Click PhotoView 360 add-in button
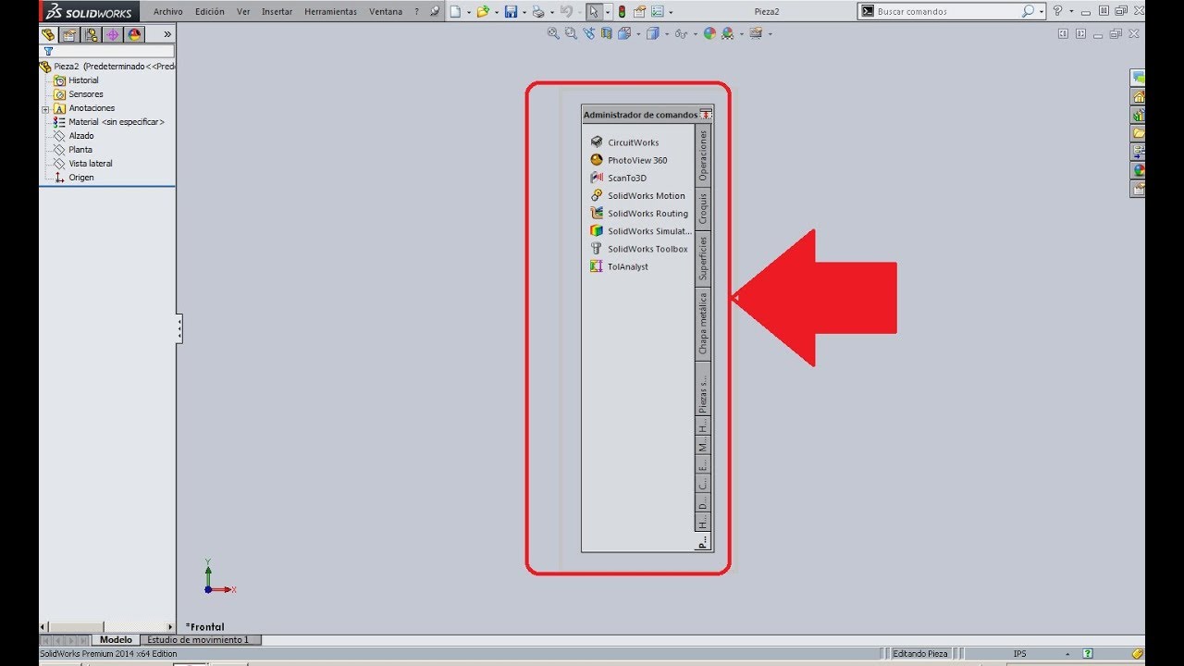 coord(629,161)
